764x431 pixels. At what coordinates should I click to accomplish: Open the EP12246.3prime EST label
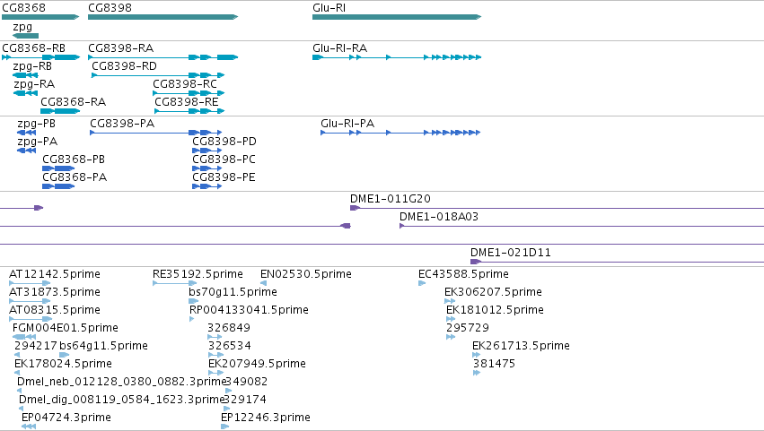pyautogui.click(x=266, y=418)
